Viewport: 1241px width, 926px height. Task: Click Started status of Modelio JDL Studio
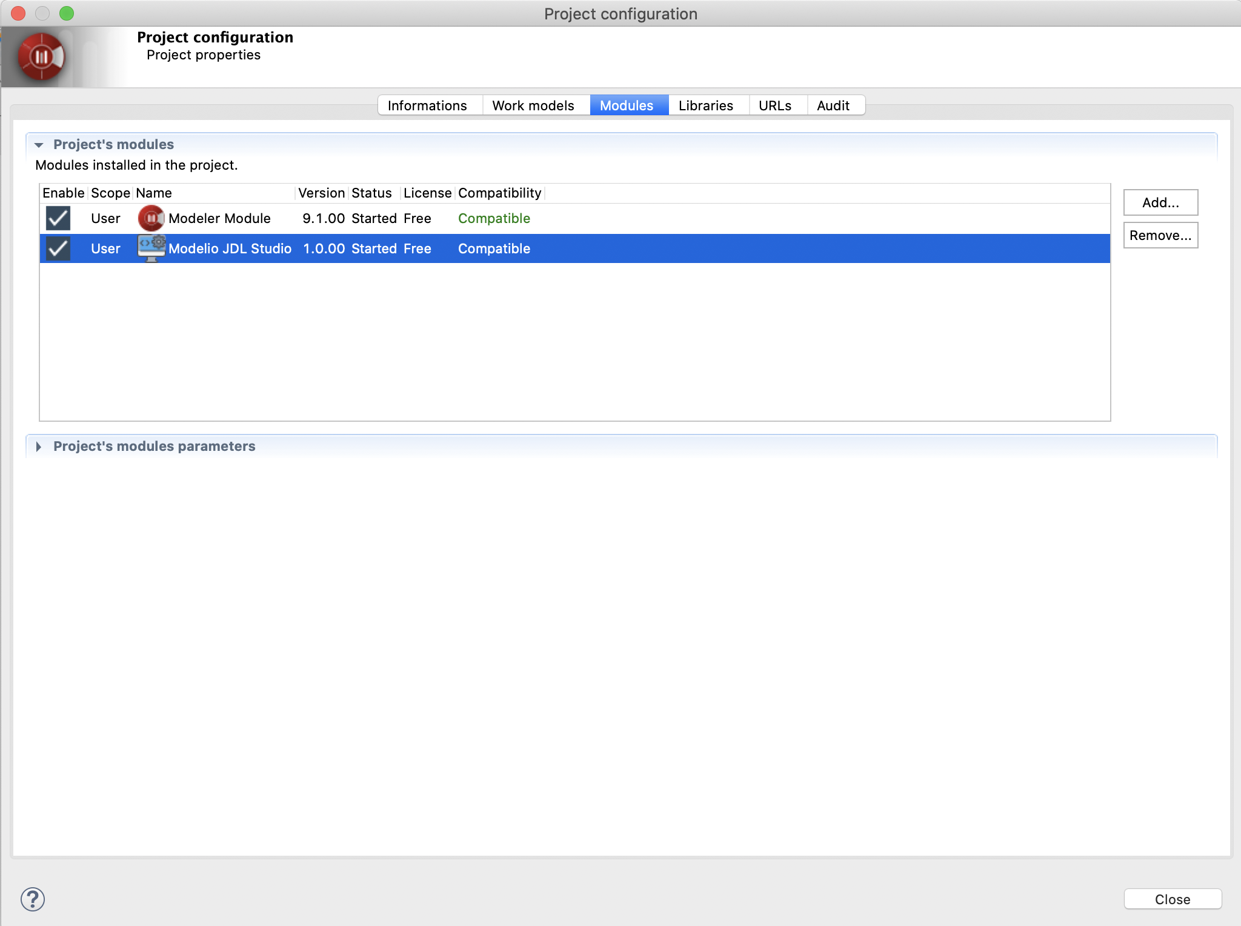374,249
